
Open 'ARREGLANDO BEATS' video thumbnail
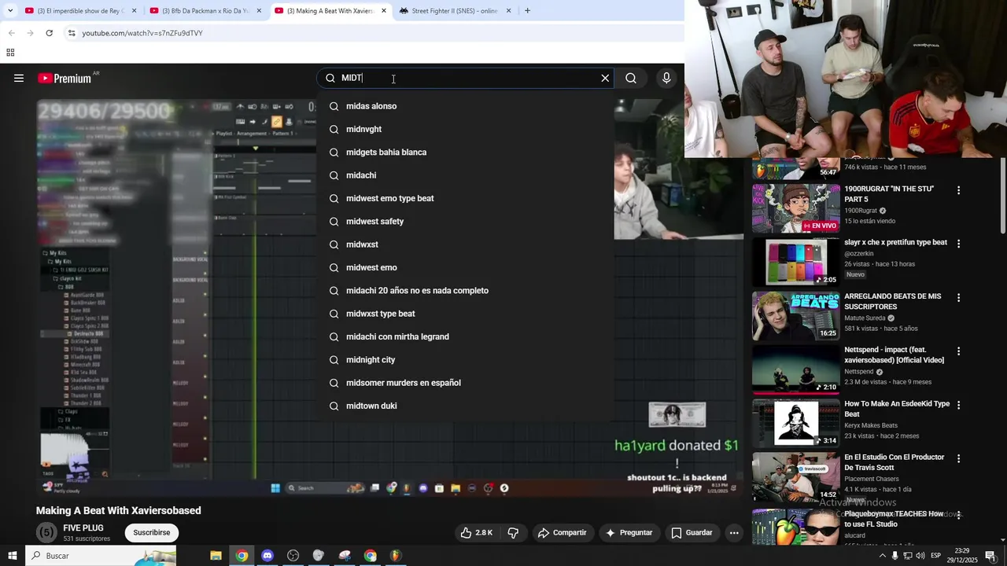click(795, 315)
